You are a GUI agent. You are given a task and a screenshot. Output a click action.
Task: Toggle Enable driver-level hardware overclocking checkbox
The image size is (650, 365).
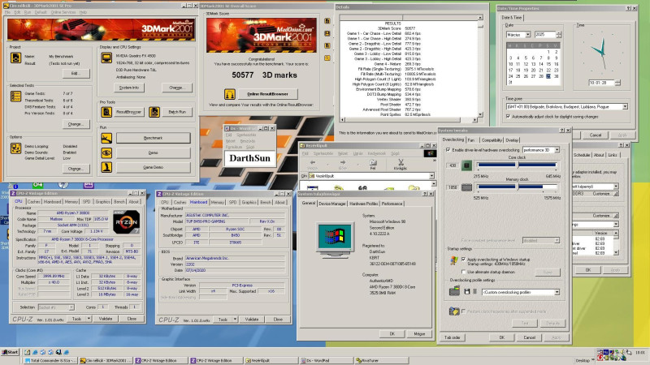point(448,150)
